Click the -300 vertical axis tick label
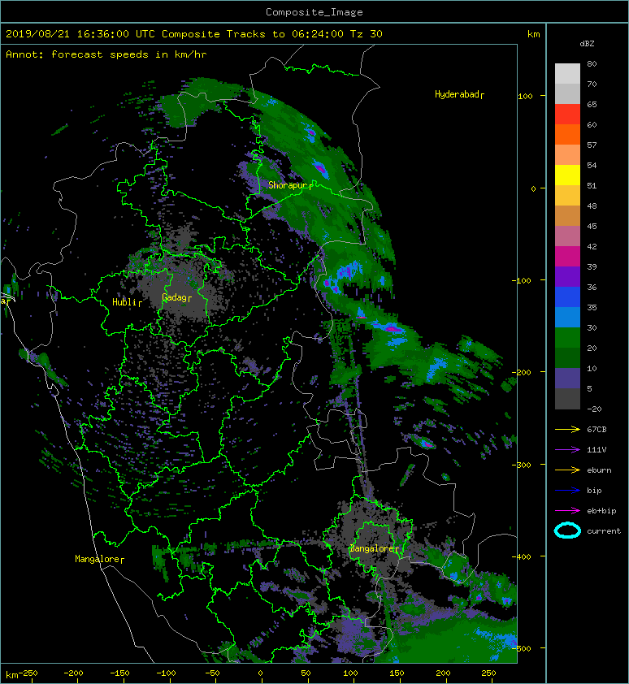 coord(522,465)
